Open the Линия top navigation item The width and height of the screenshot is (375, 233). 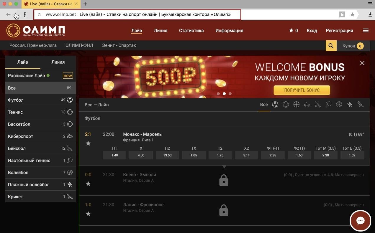coord(161,30)
